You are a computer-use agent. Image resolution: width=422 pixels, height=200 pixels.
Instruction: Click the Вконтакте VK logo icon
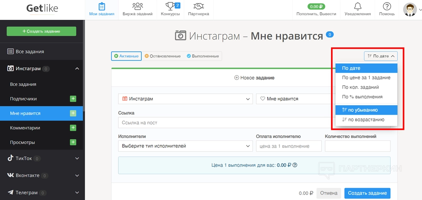click(10, 175)
